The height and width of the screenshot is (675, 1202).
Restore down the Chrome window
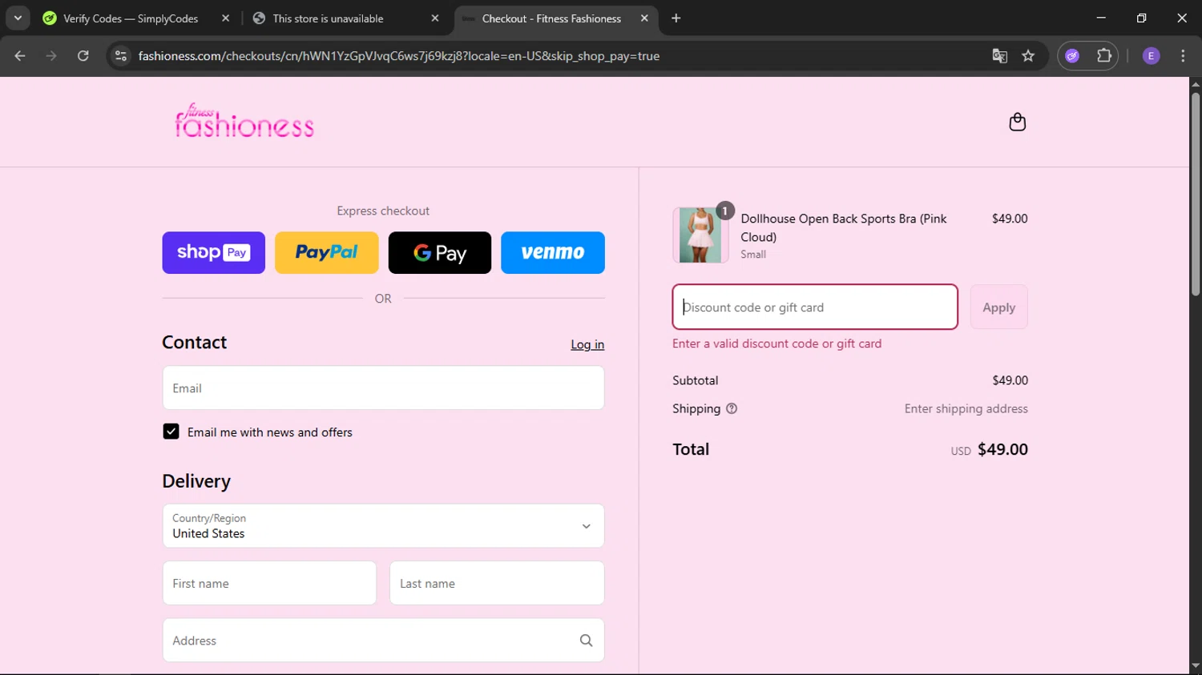[1141, 18]
